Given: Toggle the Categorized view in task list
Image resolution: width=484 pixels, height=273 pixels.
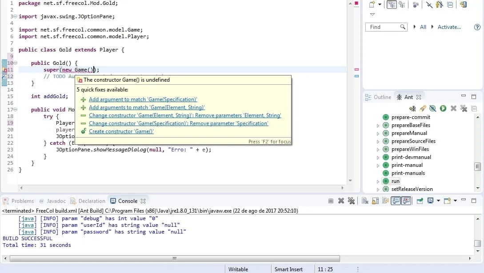Looking at the screenshot, I should [x=392, y=5].
